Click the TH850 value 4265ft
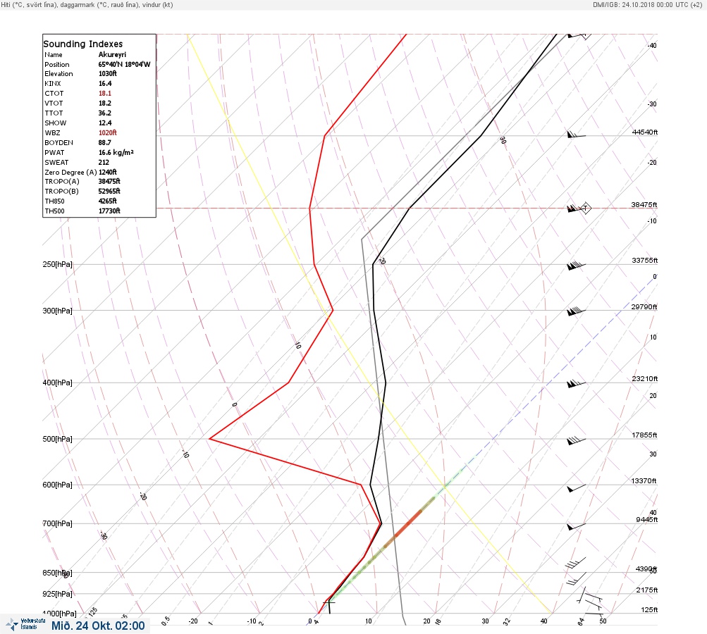Screen dimensions: 707x634 (108, 201)
